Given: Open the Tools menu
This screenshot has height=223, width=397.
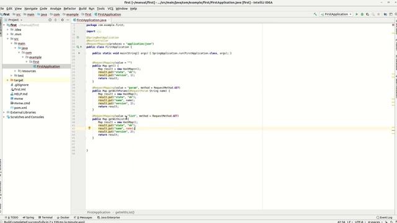Looking at the screenshot, I should (x=100, y=9).
